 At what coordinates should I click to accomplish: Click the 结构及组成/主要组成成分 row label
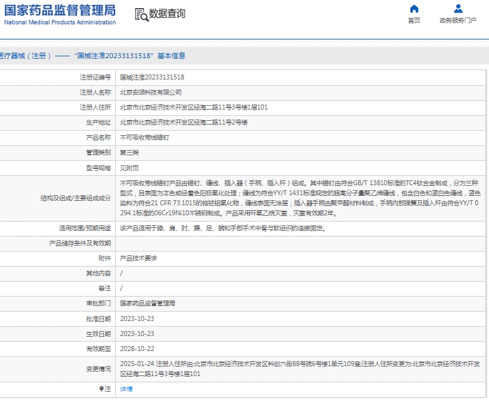(x=76, y=198)
